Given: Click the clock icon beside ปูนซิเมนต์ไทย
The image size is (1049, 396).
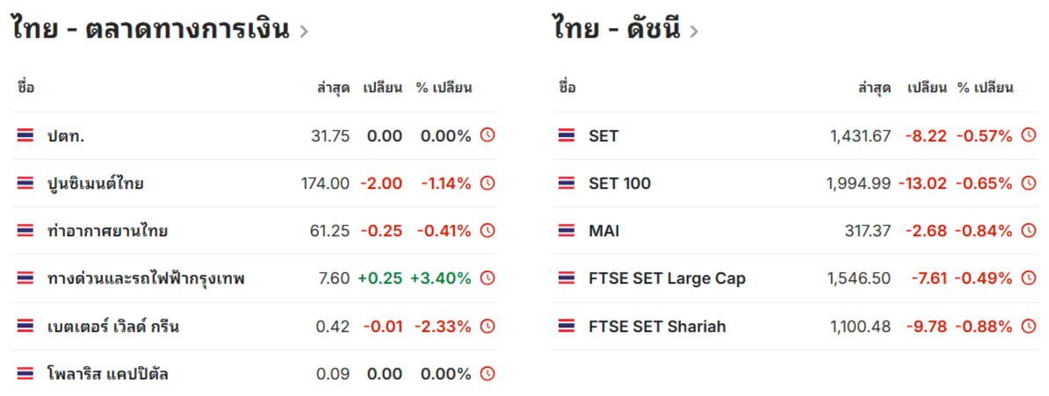Looking at the screenshot, I should click(x=488, y=184).
